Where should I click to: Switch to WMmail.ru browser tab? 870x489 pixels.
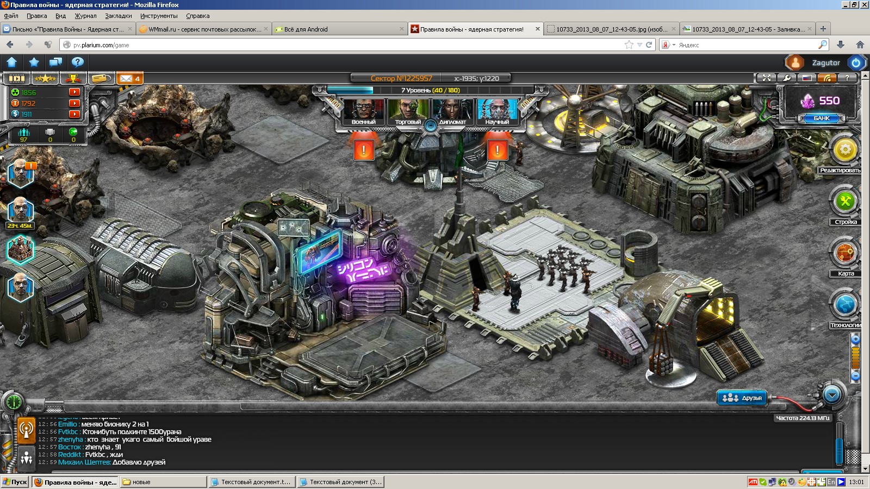pyautogui.click(x=203, y=29)
